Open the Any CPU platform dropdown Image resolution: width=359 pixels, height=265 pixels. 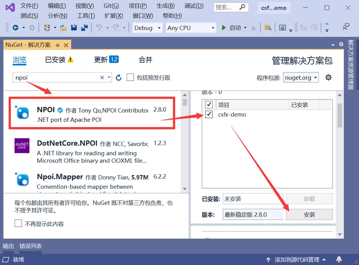point(191,28)
